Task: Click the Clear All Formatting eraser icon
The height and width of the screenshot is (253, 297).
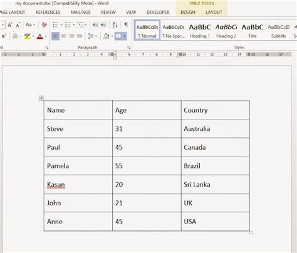Action: click(x=44, y=25)
